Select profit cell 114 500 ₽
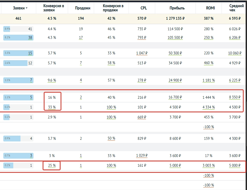The width and height of the screenshot is (247, 190). point(175,29)
